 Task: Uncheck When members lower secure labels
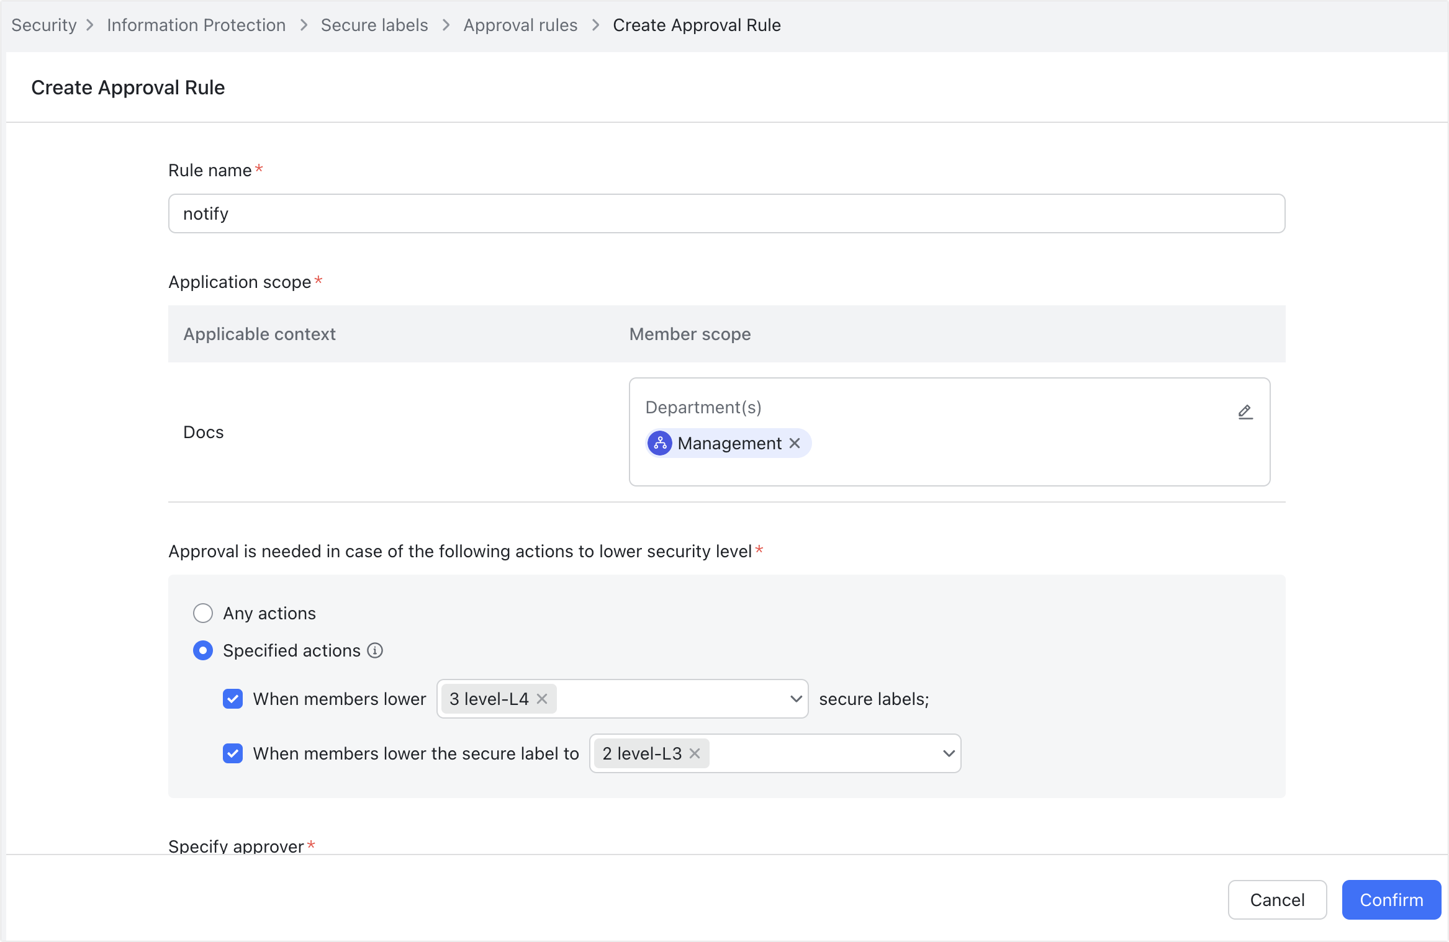pyautogui.click(x=233, y=699)
